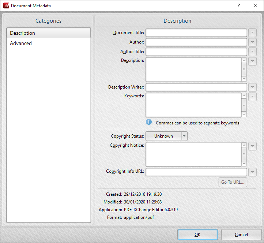
Task: Click the Cancel button
Action: [241, 235]
